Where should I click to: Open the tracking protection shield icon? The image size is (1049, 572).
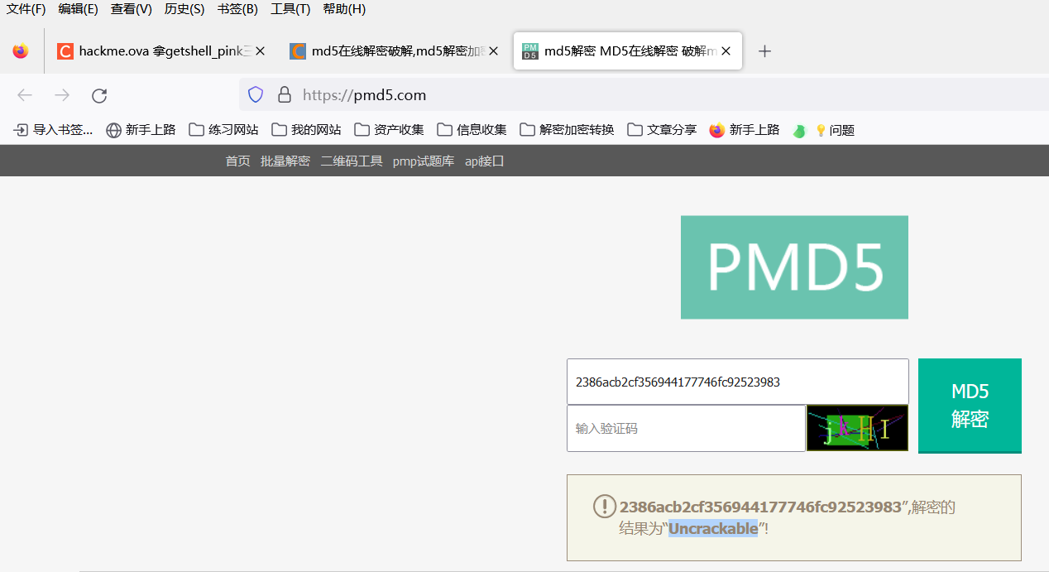pyautogui.click(x=255, y=94)
